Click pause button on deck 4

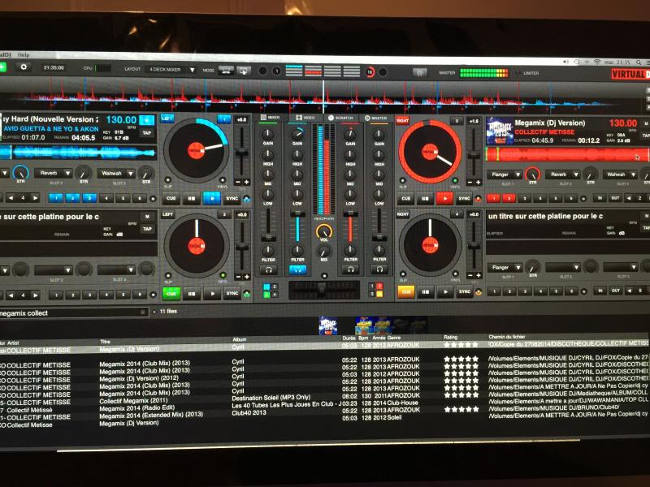425,292
